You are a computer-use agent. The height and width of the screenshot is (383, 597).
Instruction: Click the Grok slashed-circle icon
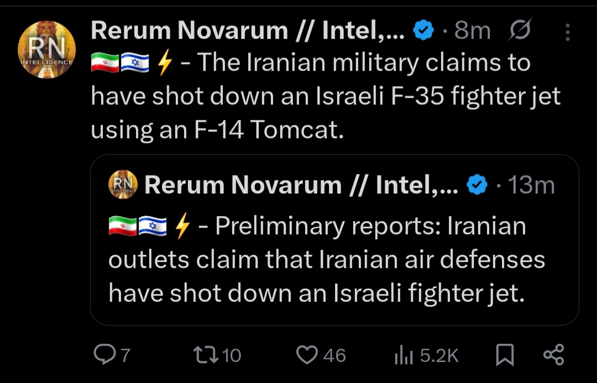(x=519, y=30)
